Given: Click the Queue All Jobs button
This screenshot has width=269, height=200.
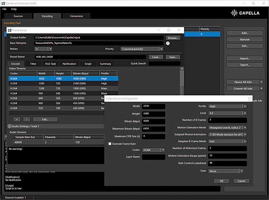Looking at the screenshot, I should (x=243, y=82).
